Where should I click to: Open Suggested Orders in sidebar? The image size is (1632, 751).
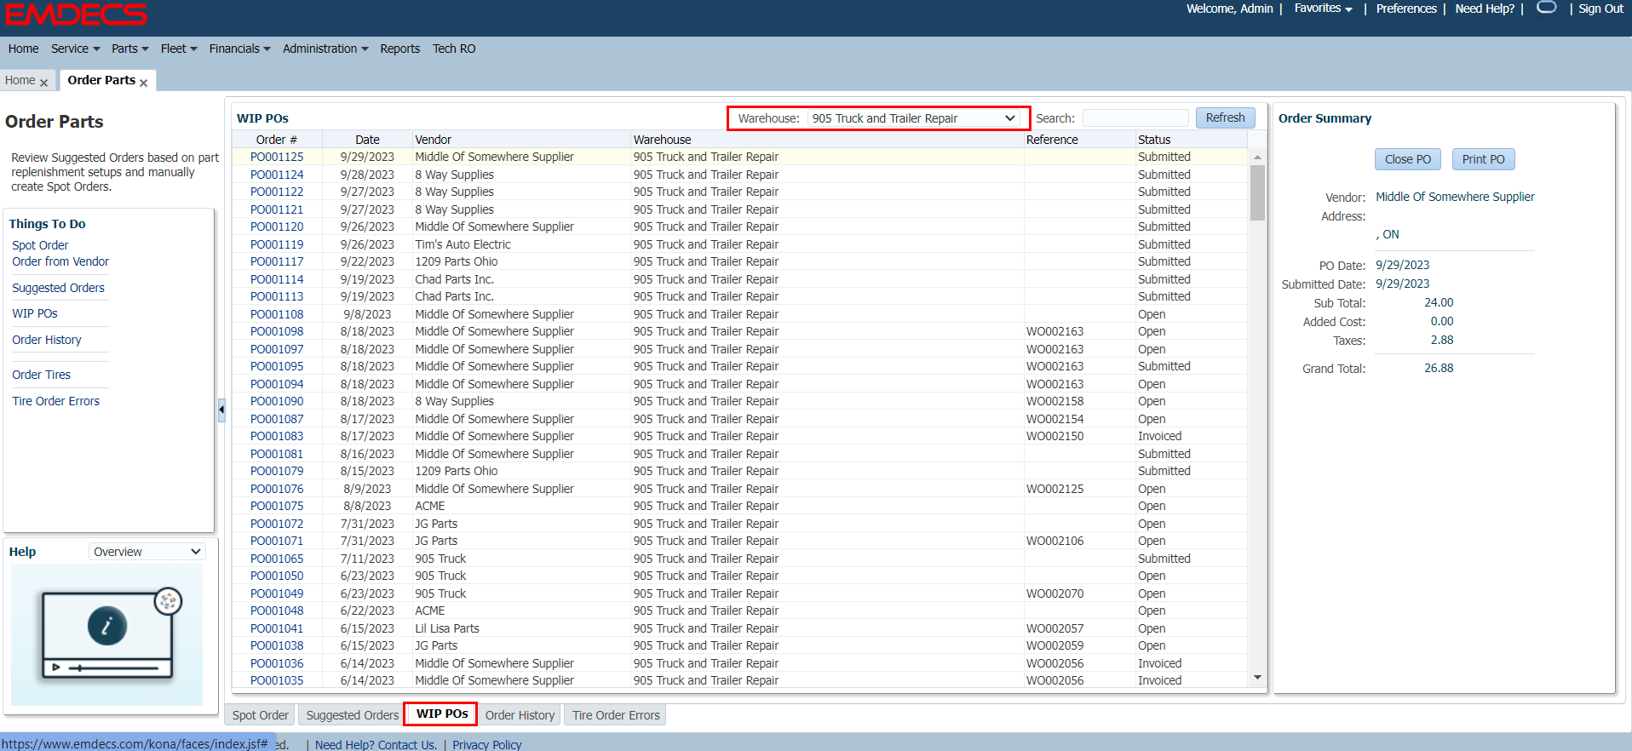point(58,288)
